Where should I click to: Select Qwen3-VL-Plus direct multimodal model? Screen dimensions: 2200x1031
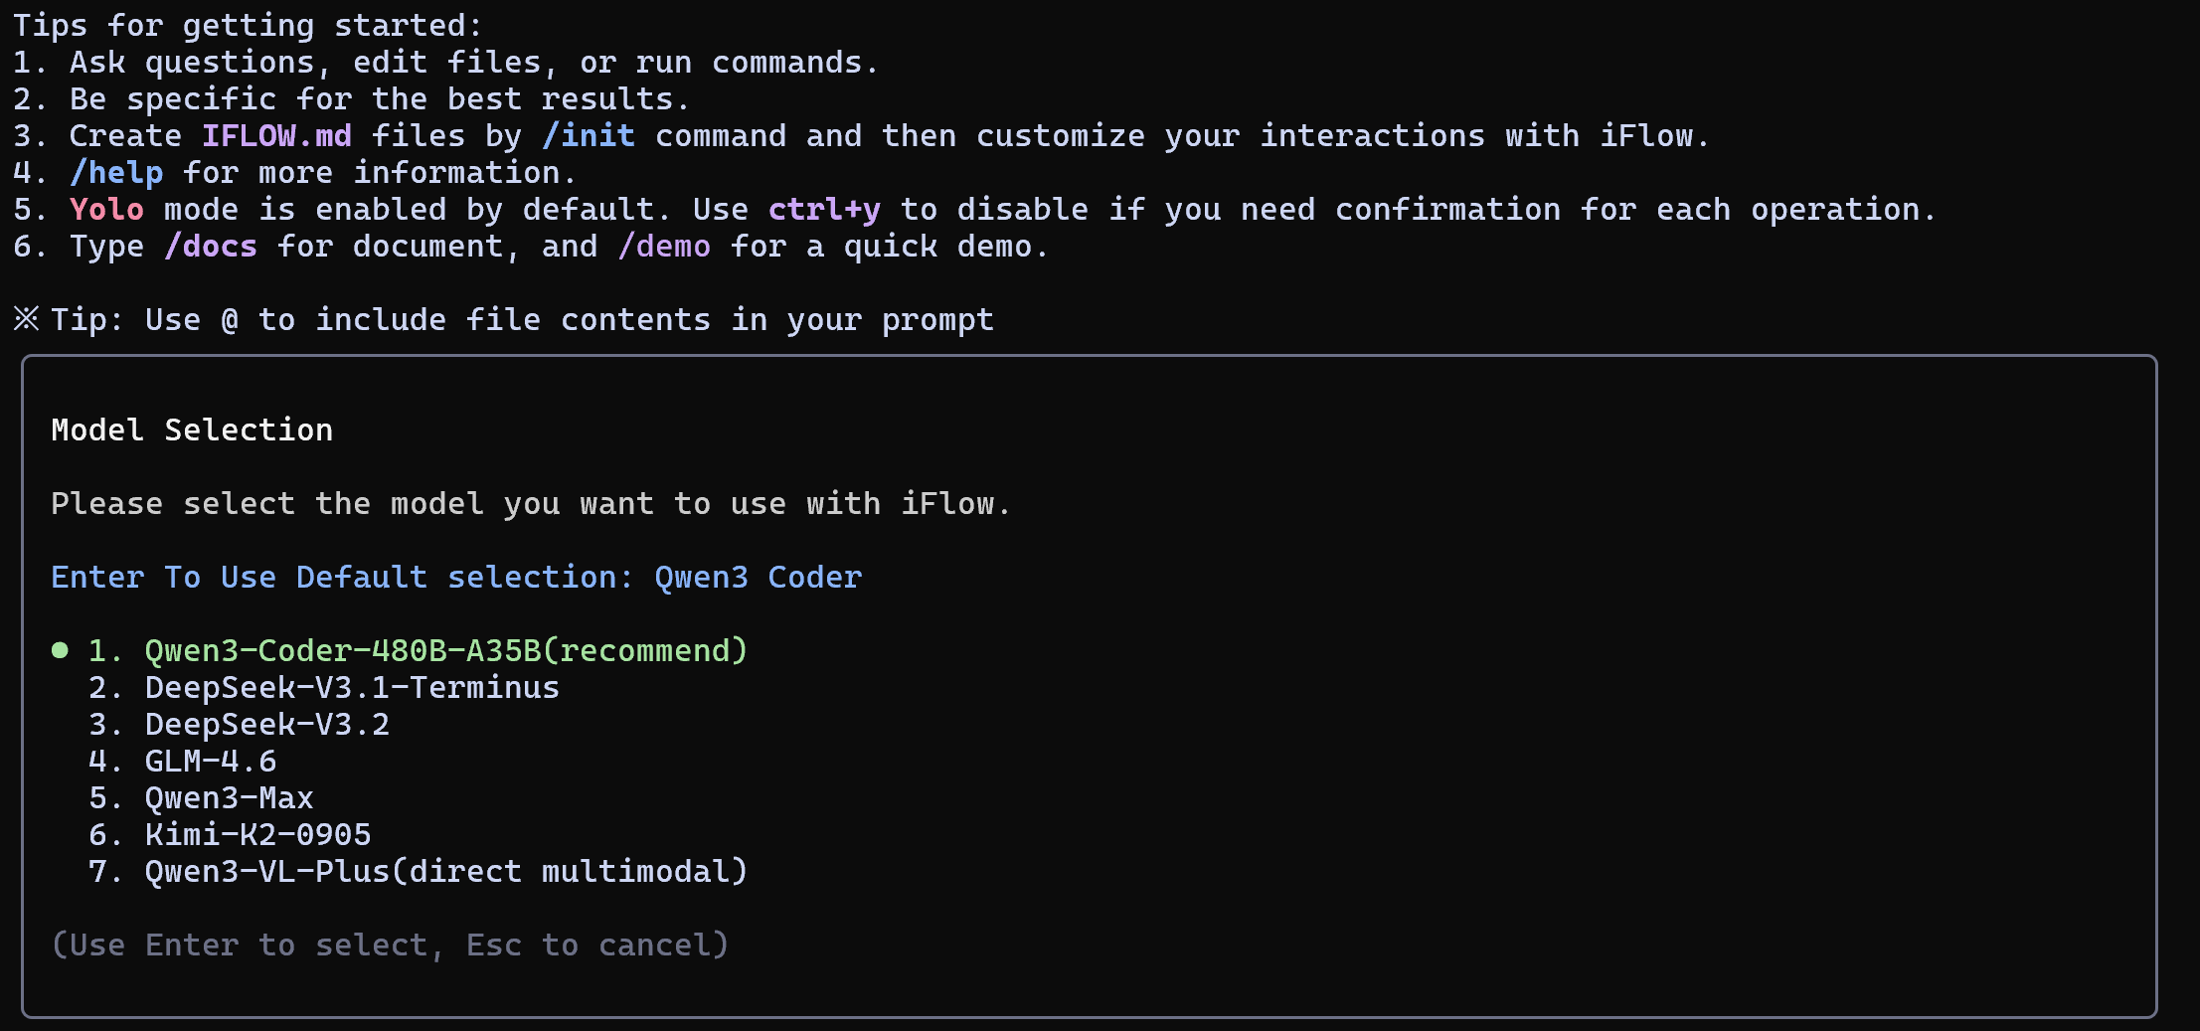click(444, 871)
